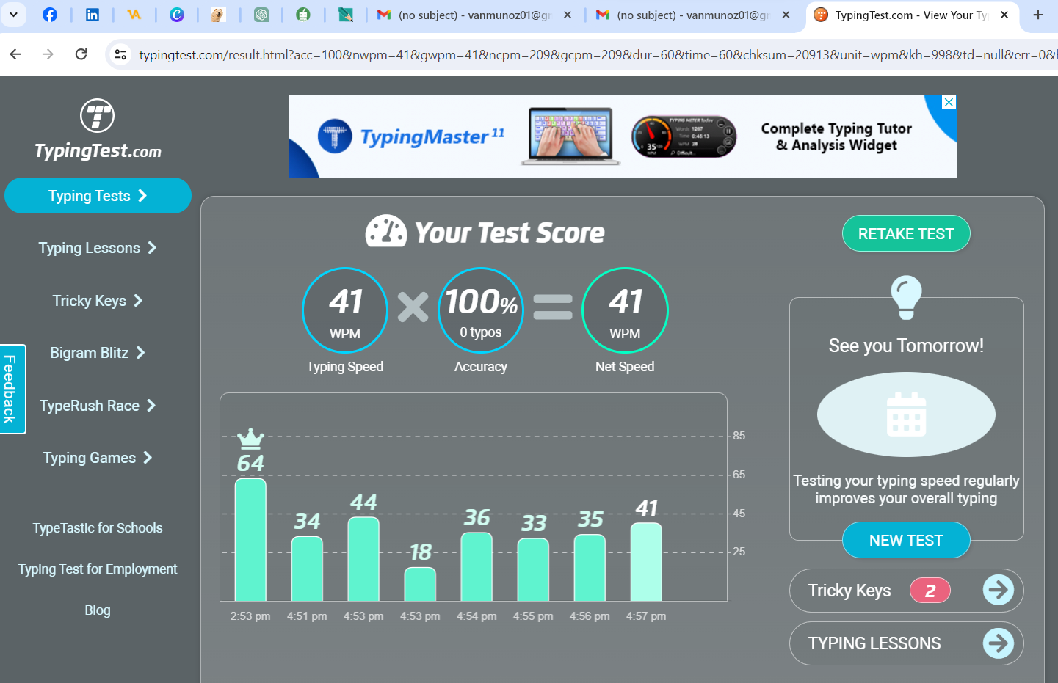
Task: Open the orange VA logo pinned tab
Action: (x=134, y=15)
